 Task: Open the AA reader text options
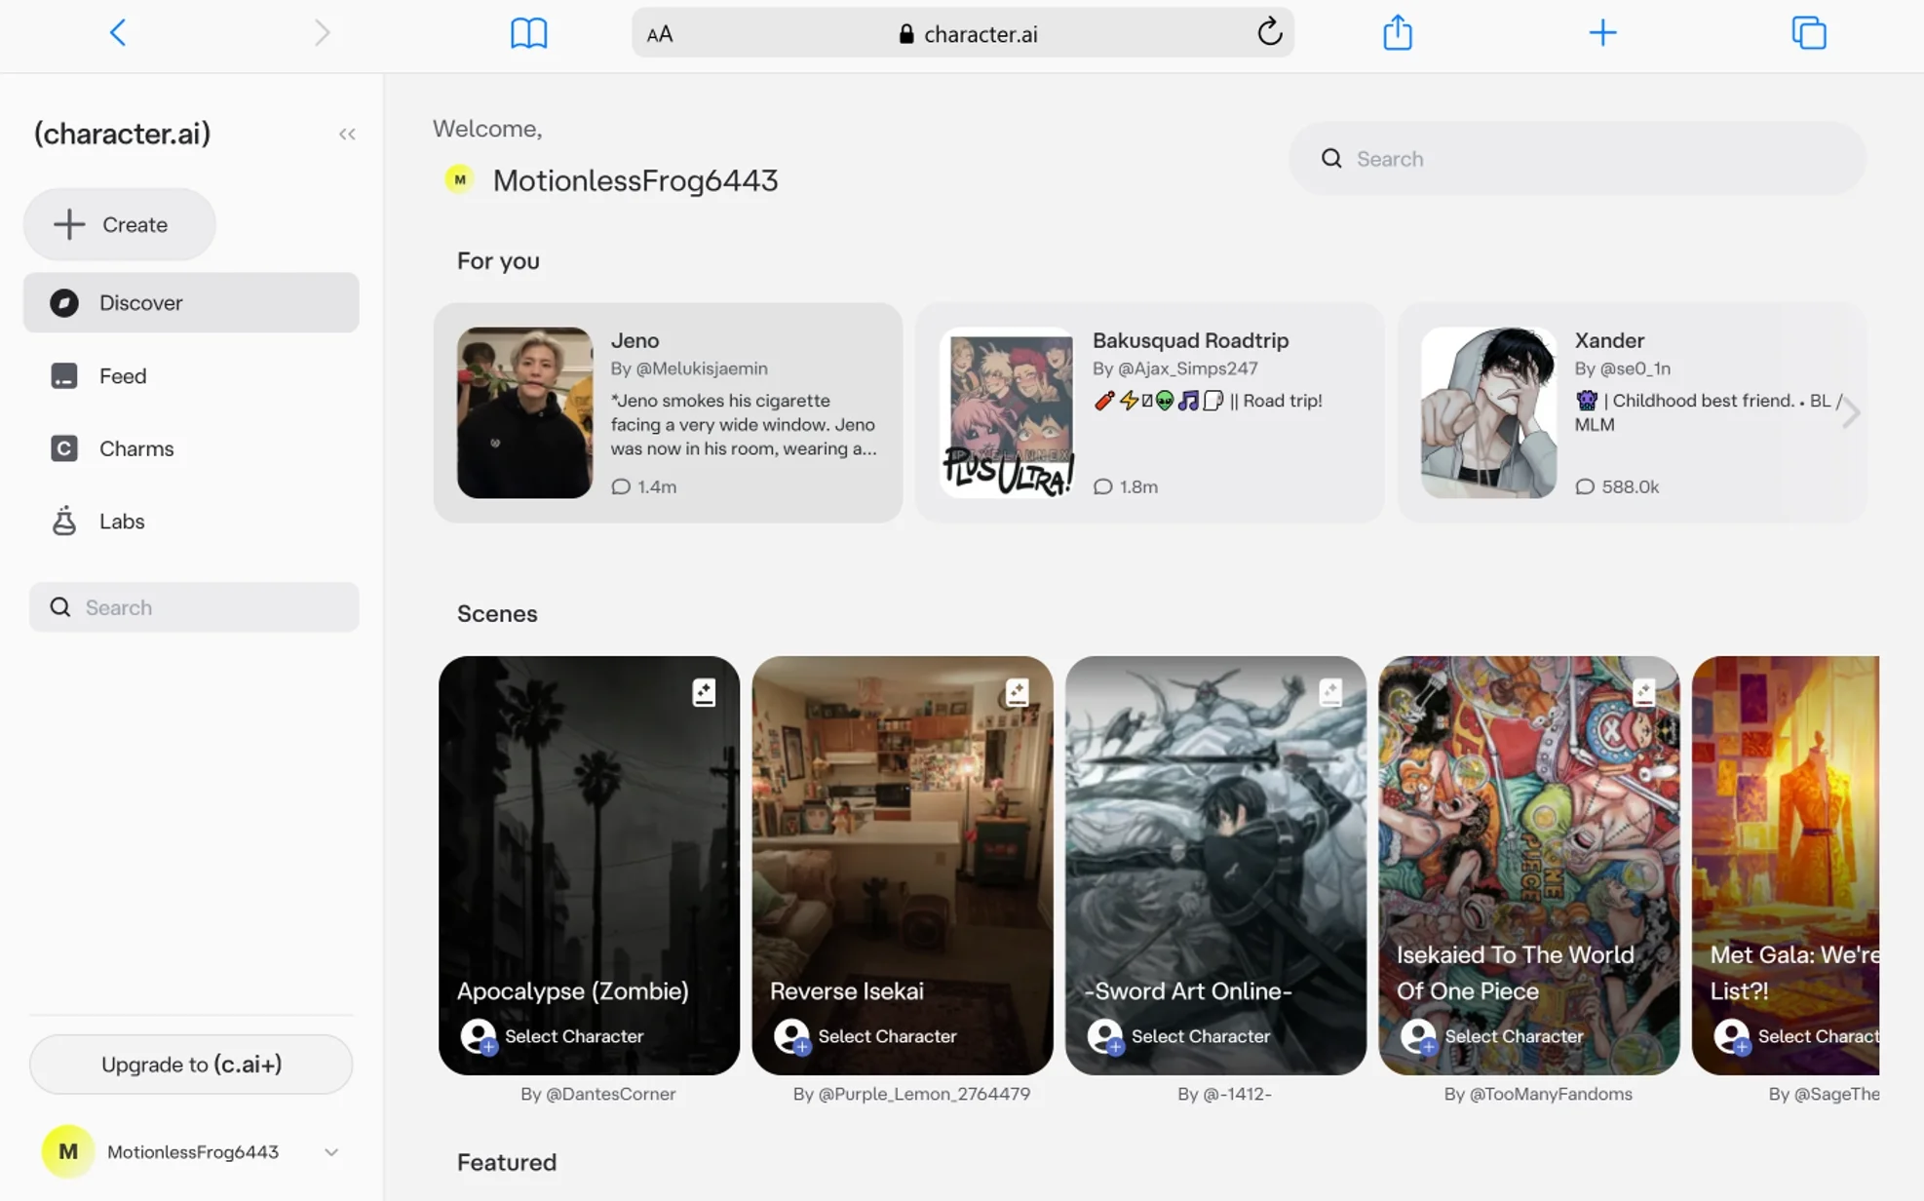[660, 34]
